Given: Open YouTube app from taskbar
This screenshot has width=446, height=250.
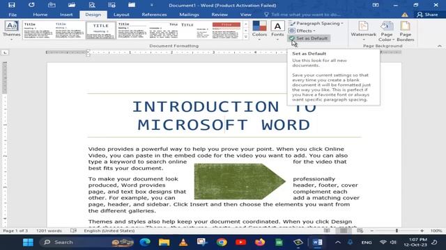Looking at the screenshot, I should click(x=240, y=242).
